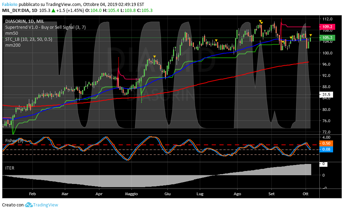Image resolution: width=344 pixels, height=211 pixels.
Task: Click the yellow triangle marker near 105.3 tag
Action: pos(311,35)
